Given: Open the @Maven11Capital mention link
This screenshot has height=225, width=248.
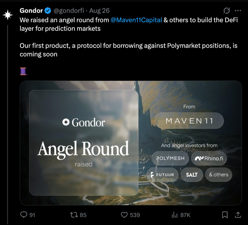Looking at the screenshot, I should [136, 20].
